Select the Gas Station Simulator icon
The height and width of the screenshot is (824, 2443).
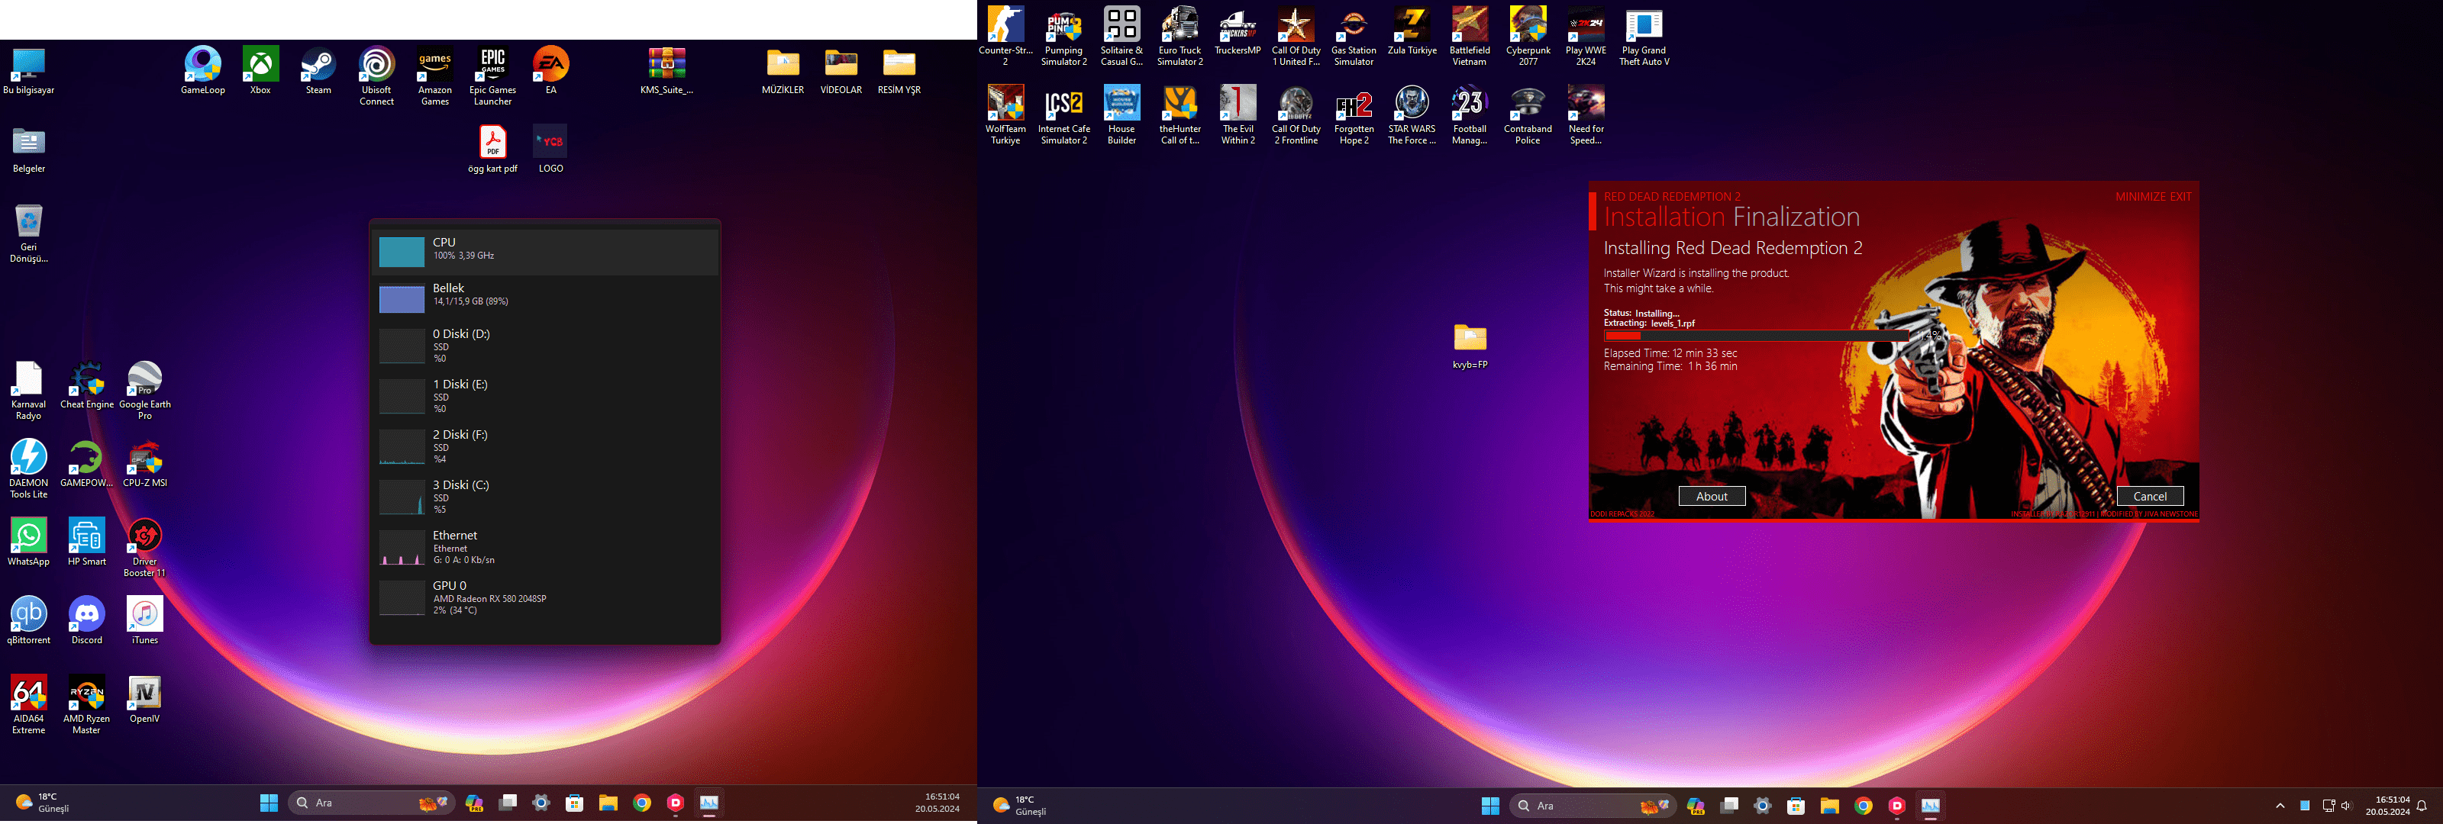point(1354,36)
